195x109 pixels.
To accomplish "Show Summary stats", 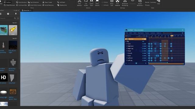I will point(153,2).
